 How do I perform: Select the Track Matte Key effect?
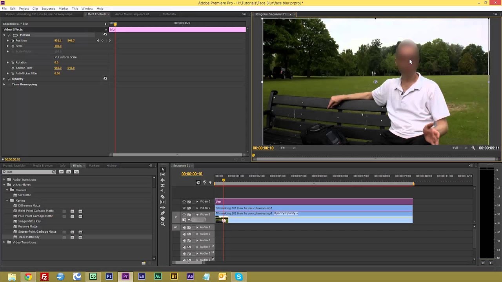click(x=29, y=237)
